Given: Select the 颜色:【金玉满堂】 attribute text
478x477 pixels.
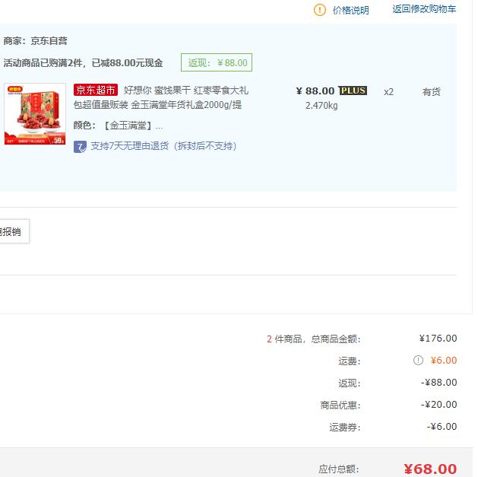Looking at the screenshot, I should click(118, 126).
